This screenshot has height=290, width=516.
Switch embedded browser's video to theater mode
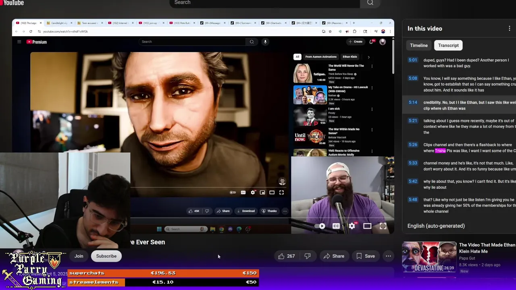click(272, 193)
